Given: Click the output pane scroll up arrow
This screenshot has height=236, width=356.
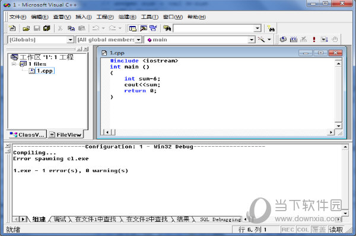Looking at the screenshot, I should coord(345,147).
